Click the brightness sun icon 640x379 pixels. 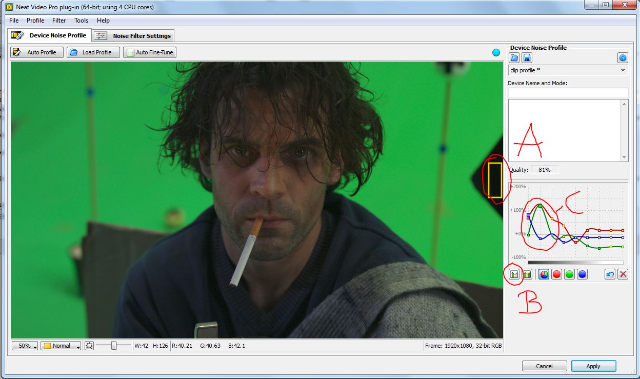pyautogui.click(x=89, y=346)
